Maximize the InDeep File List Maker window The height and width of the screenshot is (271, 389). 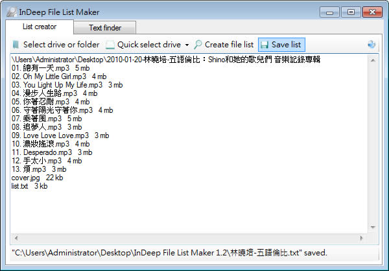click(351, 12)
